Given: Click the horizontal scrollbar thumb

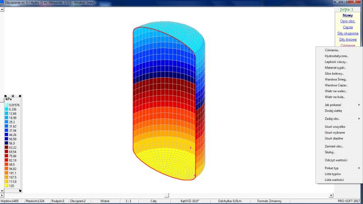Looking at the screenshot, I should tap(167, 195).
